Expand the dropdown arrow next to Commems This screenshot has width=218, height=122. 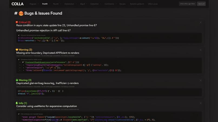116,4
